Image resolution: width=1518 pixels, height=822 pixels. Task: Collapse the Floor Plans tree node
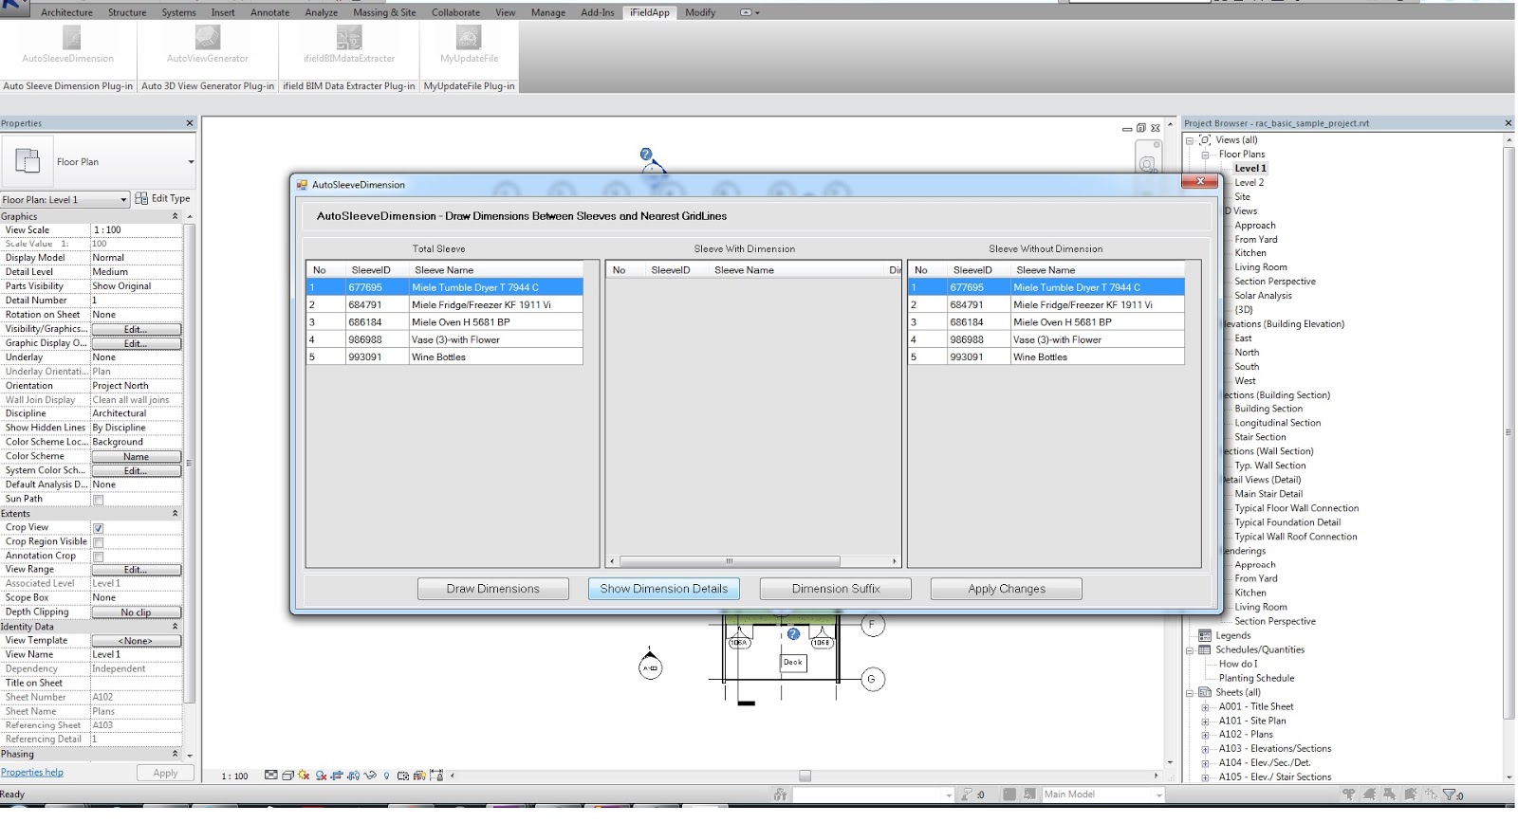(1205, 155)
